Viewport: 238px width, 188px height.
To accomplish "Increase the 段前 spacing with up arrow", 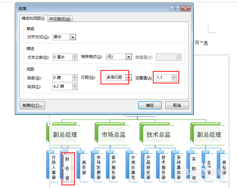I will point(75,76).
